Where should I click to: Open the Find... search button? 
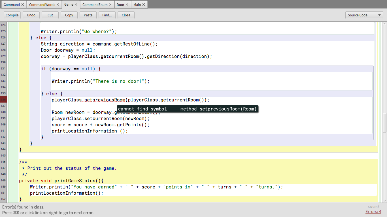[107, 15]
